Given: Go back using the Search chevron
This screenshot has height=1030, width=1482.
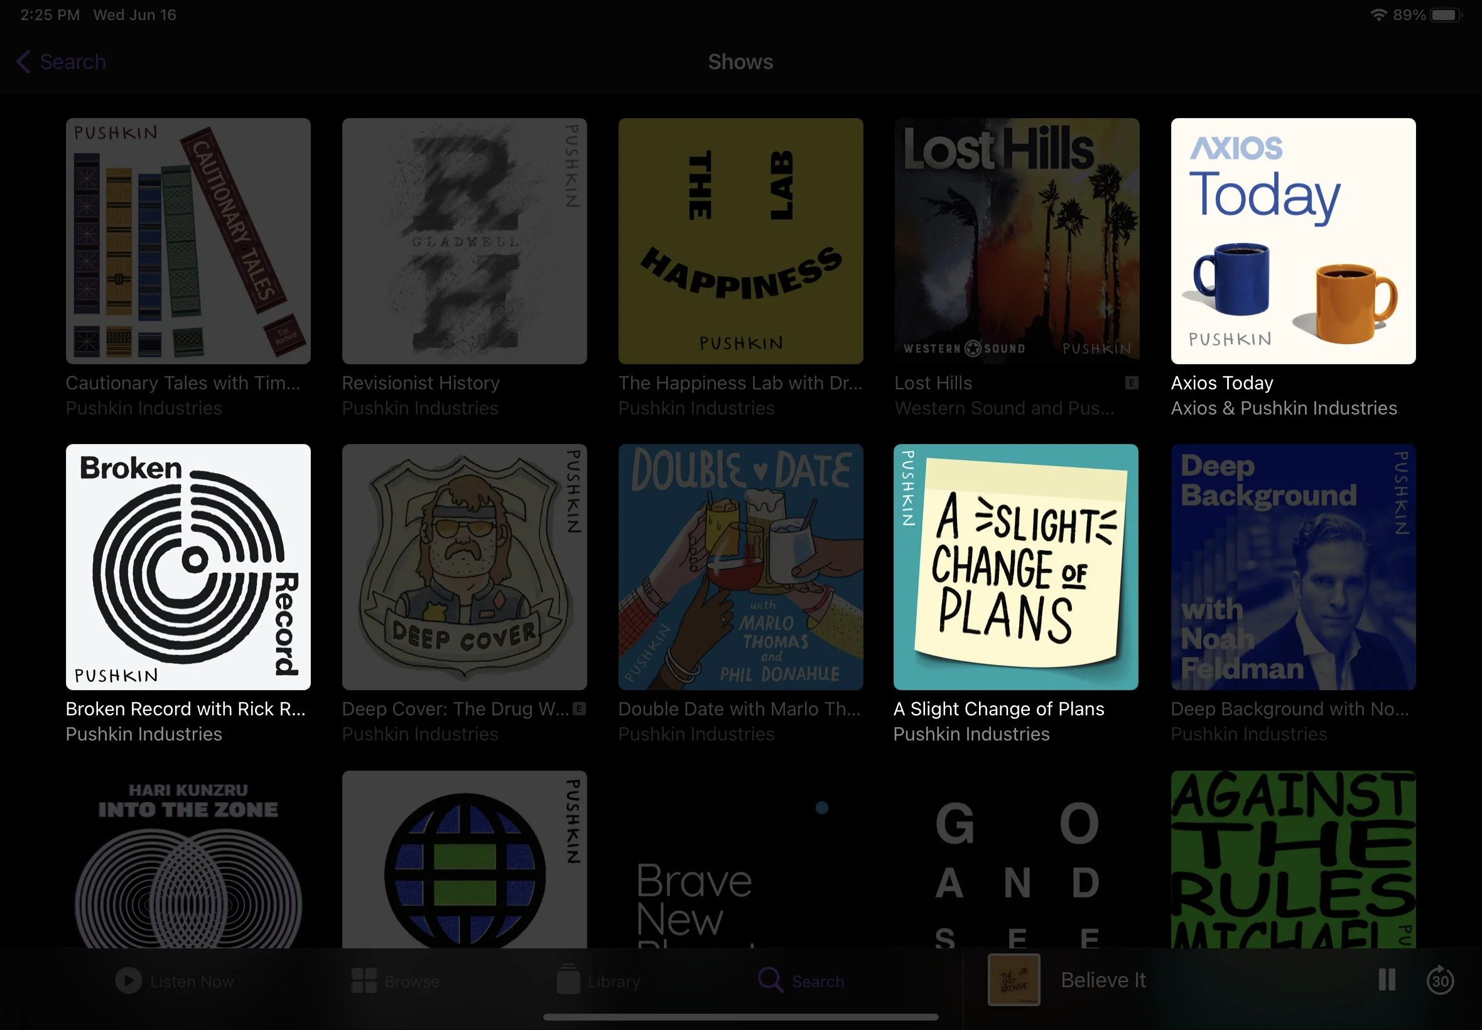Looking at the screenshot, I should coord(24,62).
